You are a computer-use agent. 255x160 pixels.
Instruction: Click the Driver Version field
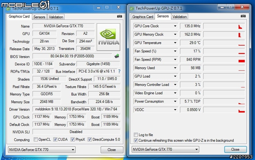[x=76, y=109]
